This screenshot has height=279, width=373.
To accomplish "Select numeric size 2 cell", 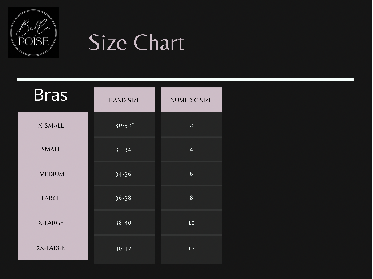I will click(191, 125).
